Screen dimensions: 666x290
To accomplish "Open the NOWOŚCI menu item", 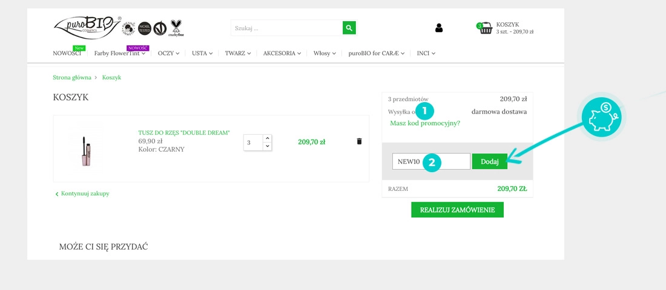I will 67,53.
